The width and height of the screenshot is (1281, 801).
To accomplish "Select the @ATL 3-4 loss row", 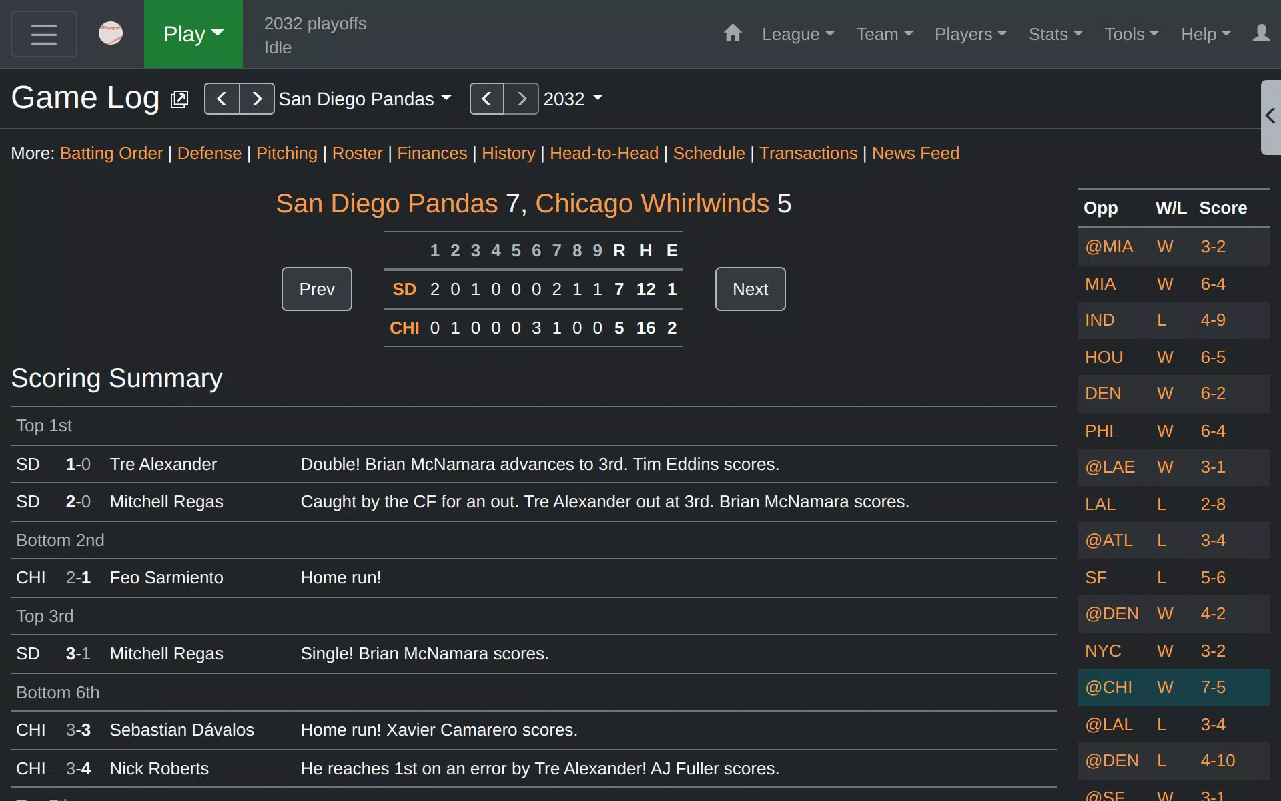I will coord(1174,541).
